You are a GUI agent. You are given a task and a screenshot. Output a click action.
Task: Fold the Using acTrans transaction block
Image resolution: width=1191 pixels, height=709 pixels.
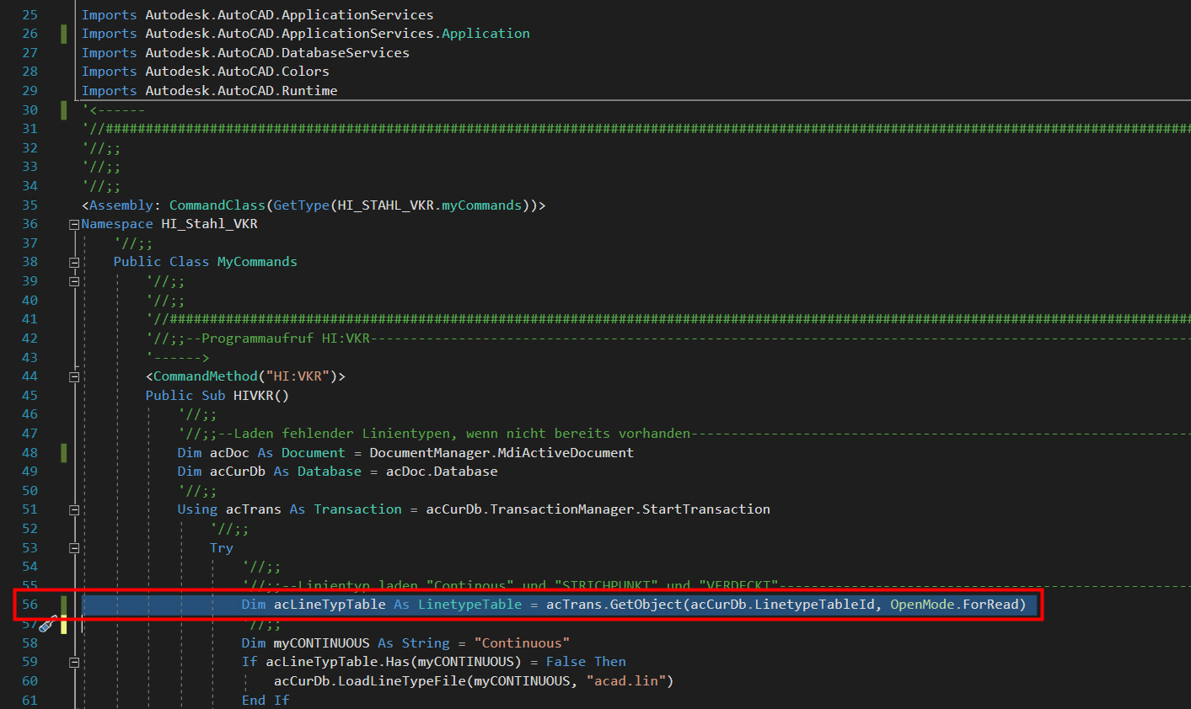(74, 509)
